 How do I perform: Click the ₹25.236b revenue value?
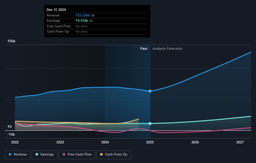[83, 15]
